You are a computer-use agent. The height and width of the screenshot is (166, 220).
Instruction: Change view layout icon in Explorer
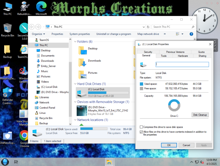click(x=178, y=34)
